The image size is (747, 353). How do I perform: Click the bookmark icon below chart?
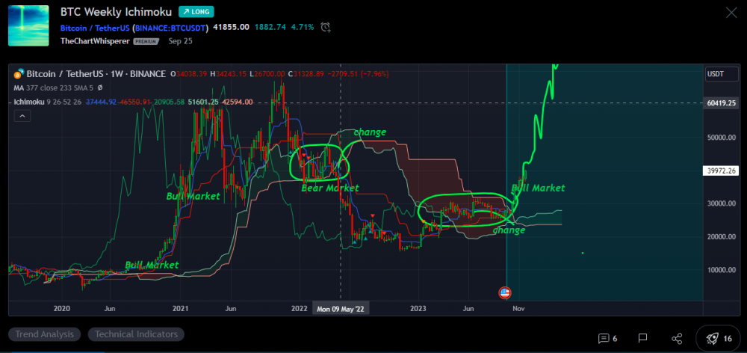pos(642,339)
